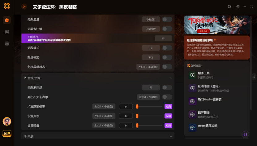Collapse the 电脑 section chevron
Image resolution: width=257 pixels, height=146 pixels.
coord(171,136)
